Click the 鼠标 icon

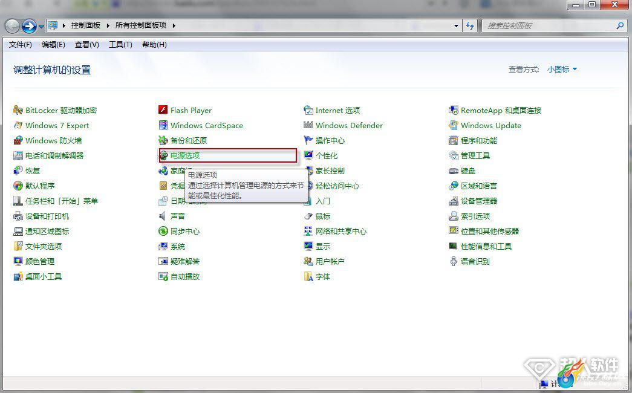[x=308, y=216]
